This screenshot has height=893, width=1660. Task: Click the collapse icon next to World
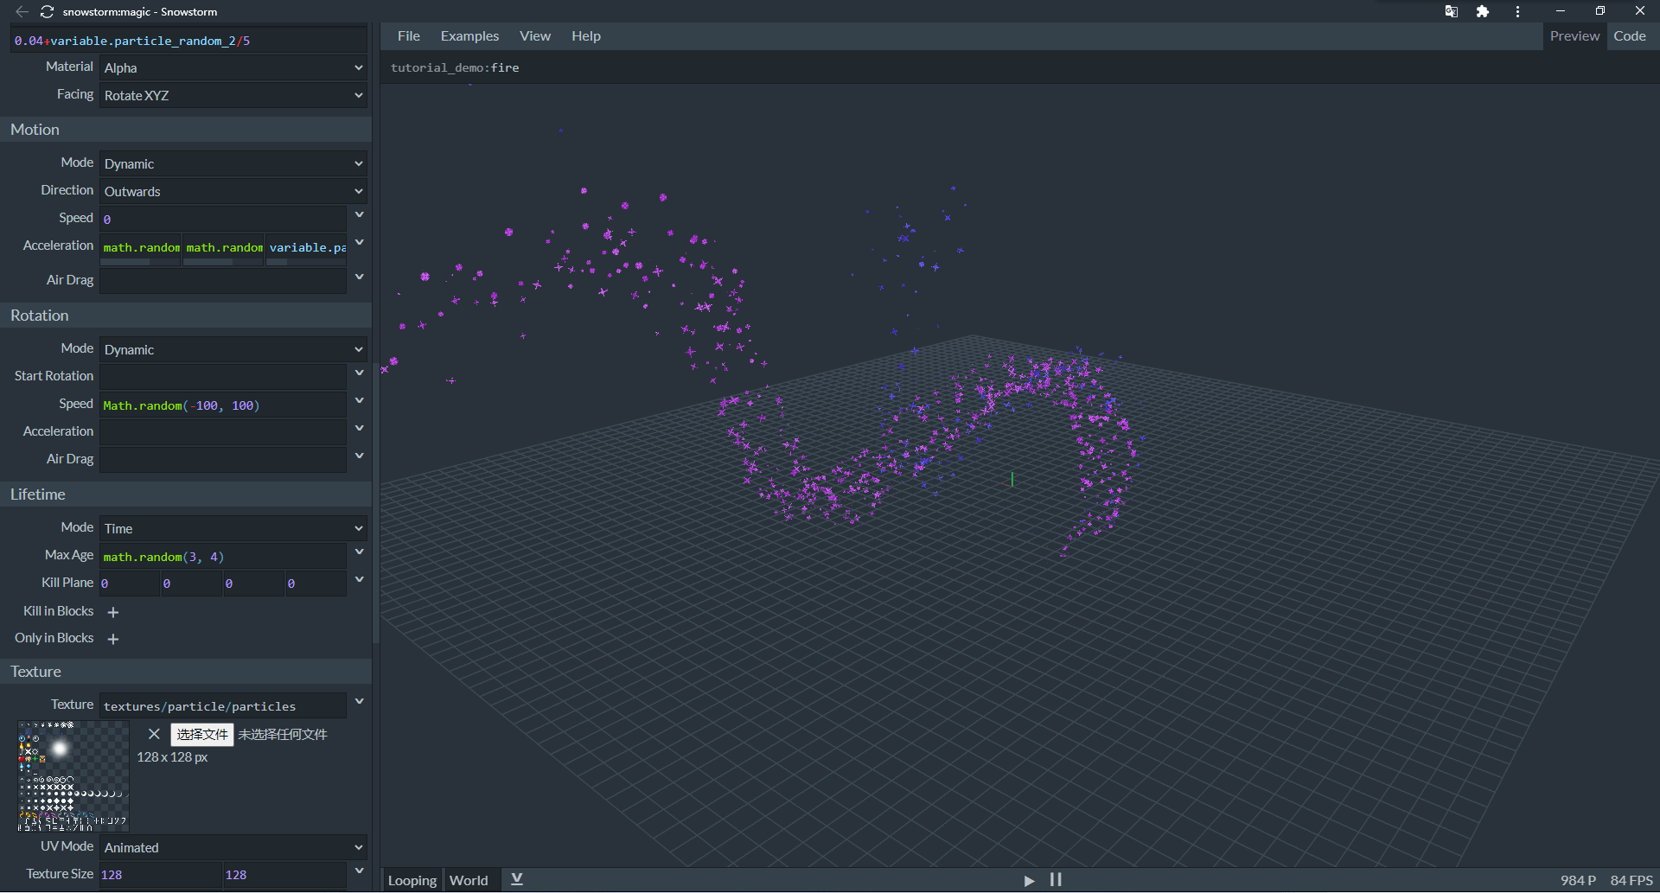coord(517,879)
